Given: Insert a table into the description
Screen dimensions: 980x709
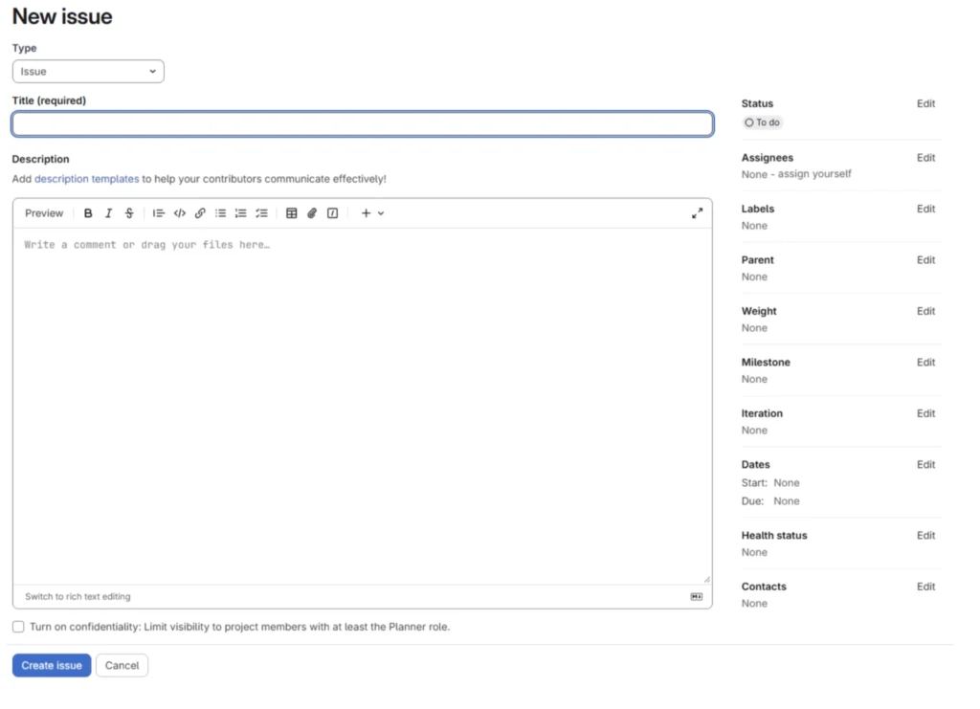Looking at the screenshot, I should [291, 213].
